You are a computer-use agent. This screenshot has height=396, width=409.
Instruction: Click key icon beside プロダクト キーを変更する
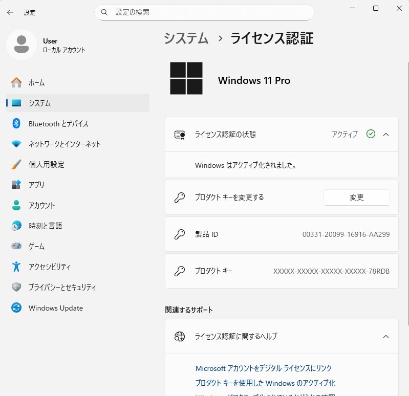coord(180,197)
